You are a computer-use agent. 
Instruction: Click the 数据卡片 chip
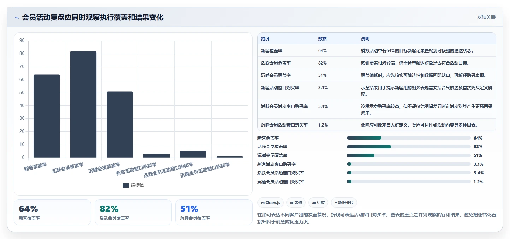[344, 203]
